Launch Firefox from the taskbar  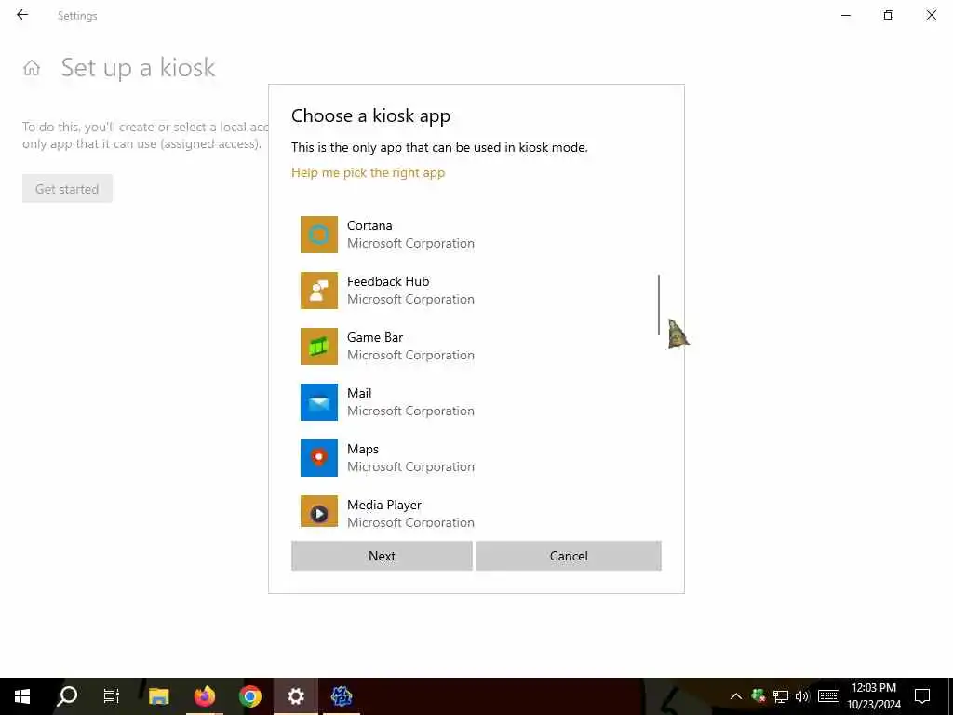(205, 696)
